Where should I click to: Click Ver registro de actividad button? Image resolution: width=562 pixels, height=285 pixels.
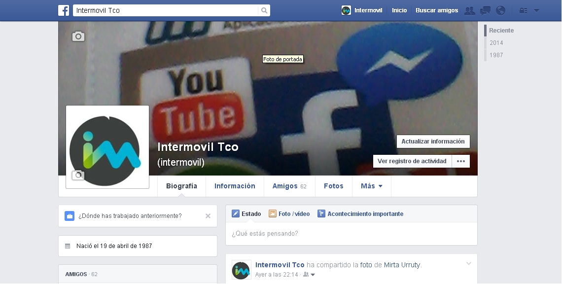pos(412,161)
